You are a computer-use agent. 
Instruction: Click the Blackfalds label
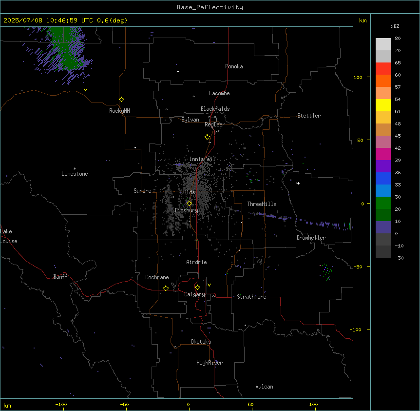(215, 109)
